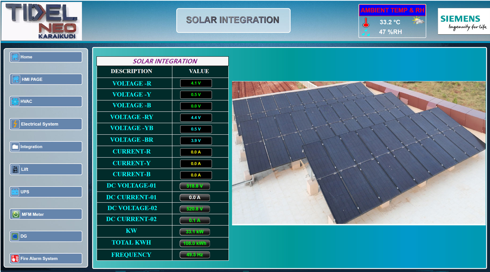Click the DC VOLTAGE-02 520.8 V value
The image size is (490, 272).
pyautogui.click(x=195, y=209)
